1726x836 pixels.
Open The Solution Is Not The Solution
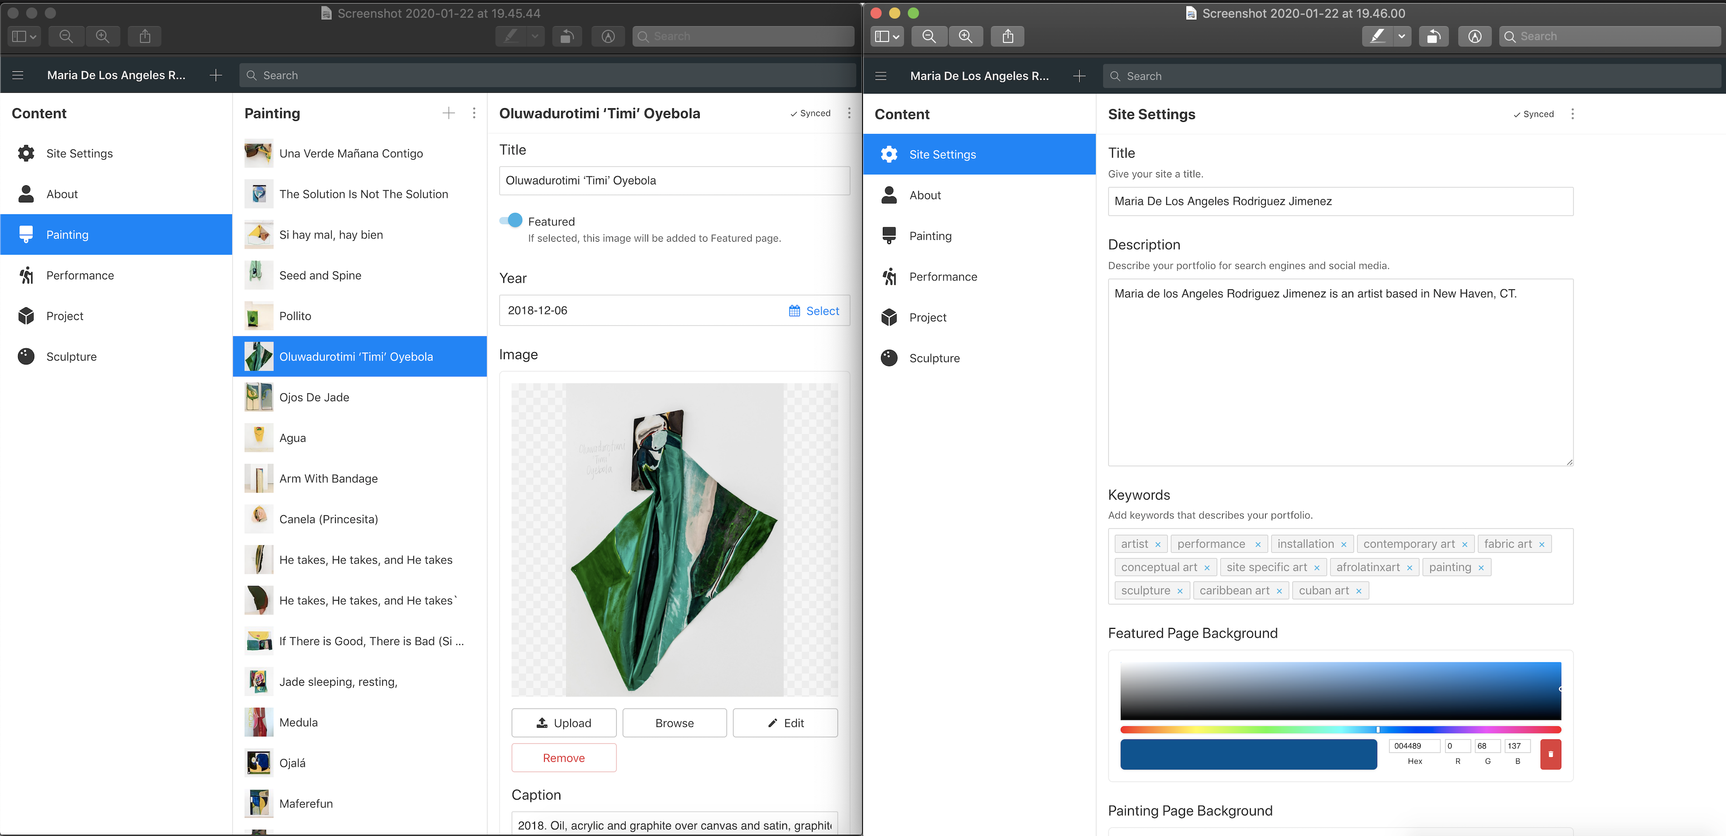coord(360,194)
